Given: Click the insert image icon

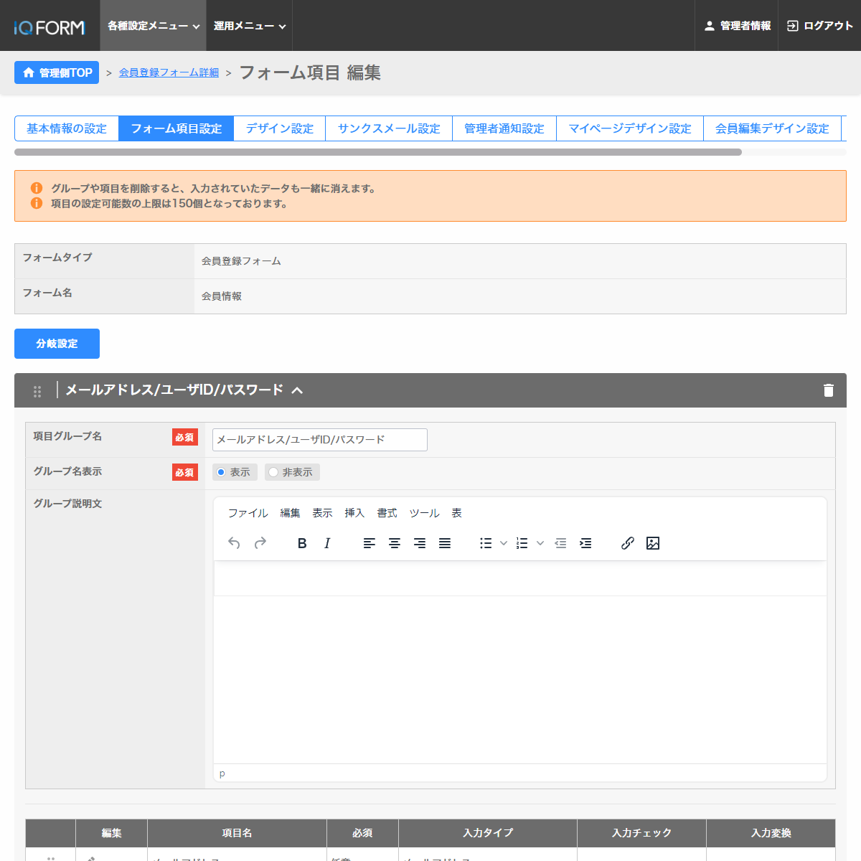Looking at the screenshot, I should (653, 543).
